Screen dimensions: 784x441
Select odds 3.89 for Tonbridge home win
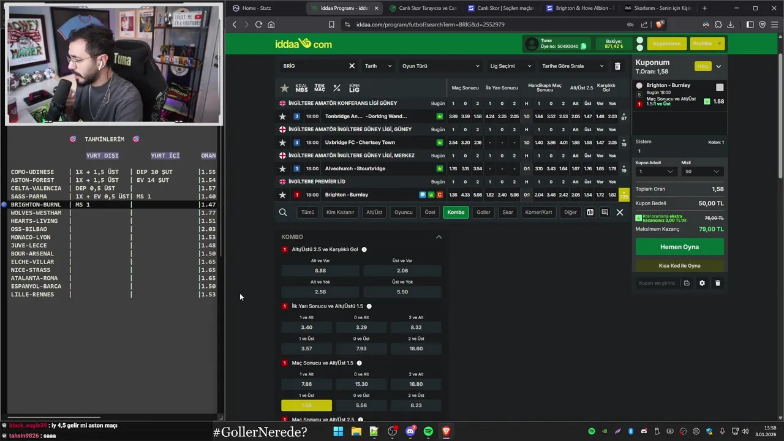click(x=453, y=116)
